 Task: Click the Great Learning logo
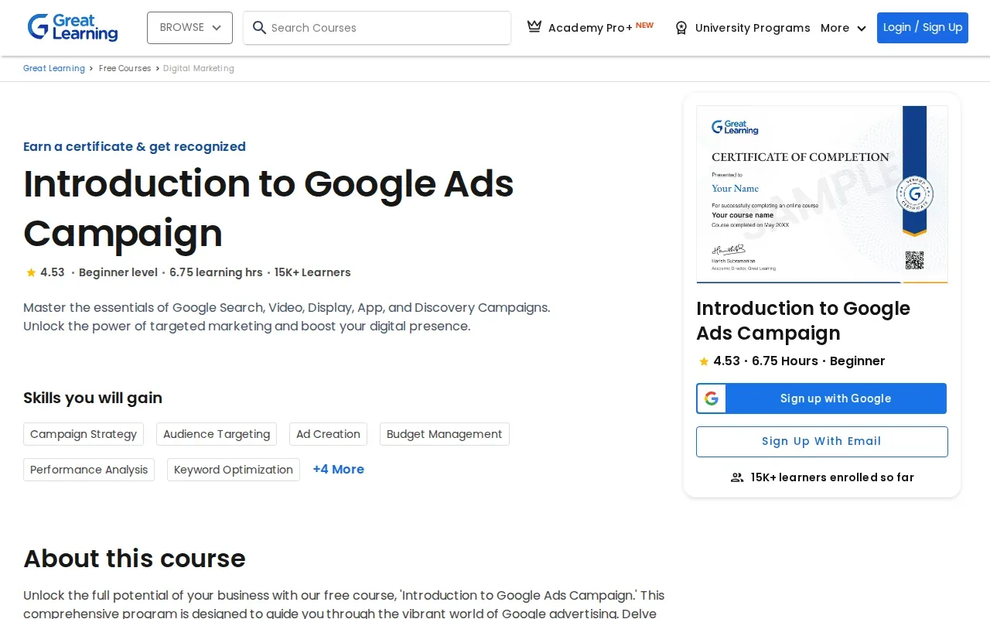(73, 27)
